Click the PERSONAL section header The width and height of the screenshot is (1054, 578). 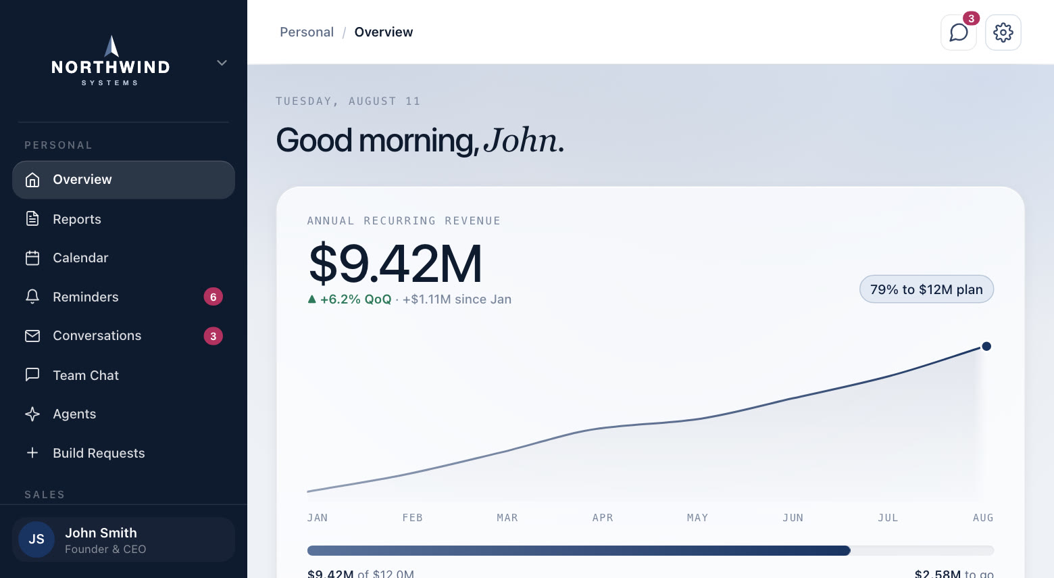58,145
